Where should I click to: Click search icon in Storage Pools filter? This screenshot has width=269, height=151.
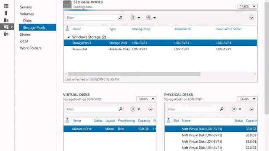(x=121, y=18)
